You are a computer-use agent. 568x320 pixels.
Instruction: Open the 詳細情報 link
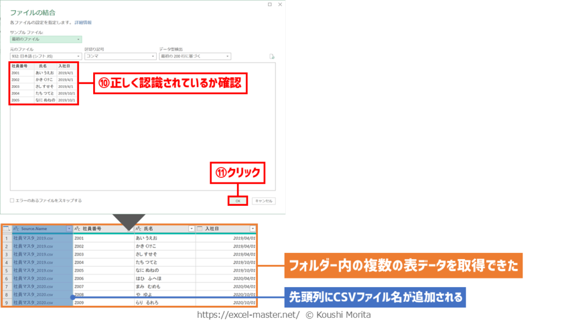tap(83, 22)
